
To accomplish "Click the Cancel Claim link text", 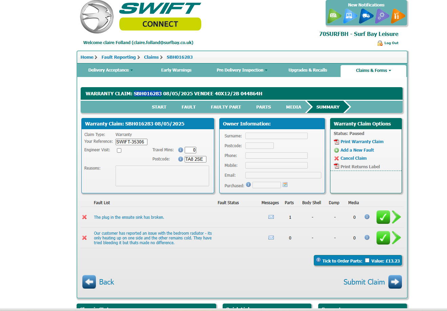I will point(353,158).
